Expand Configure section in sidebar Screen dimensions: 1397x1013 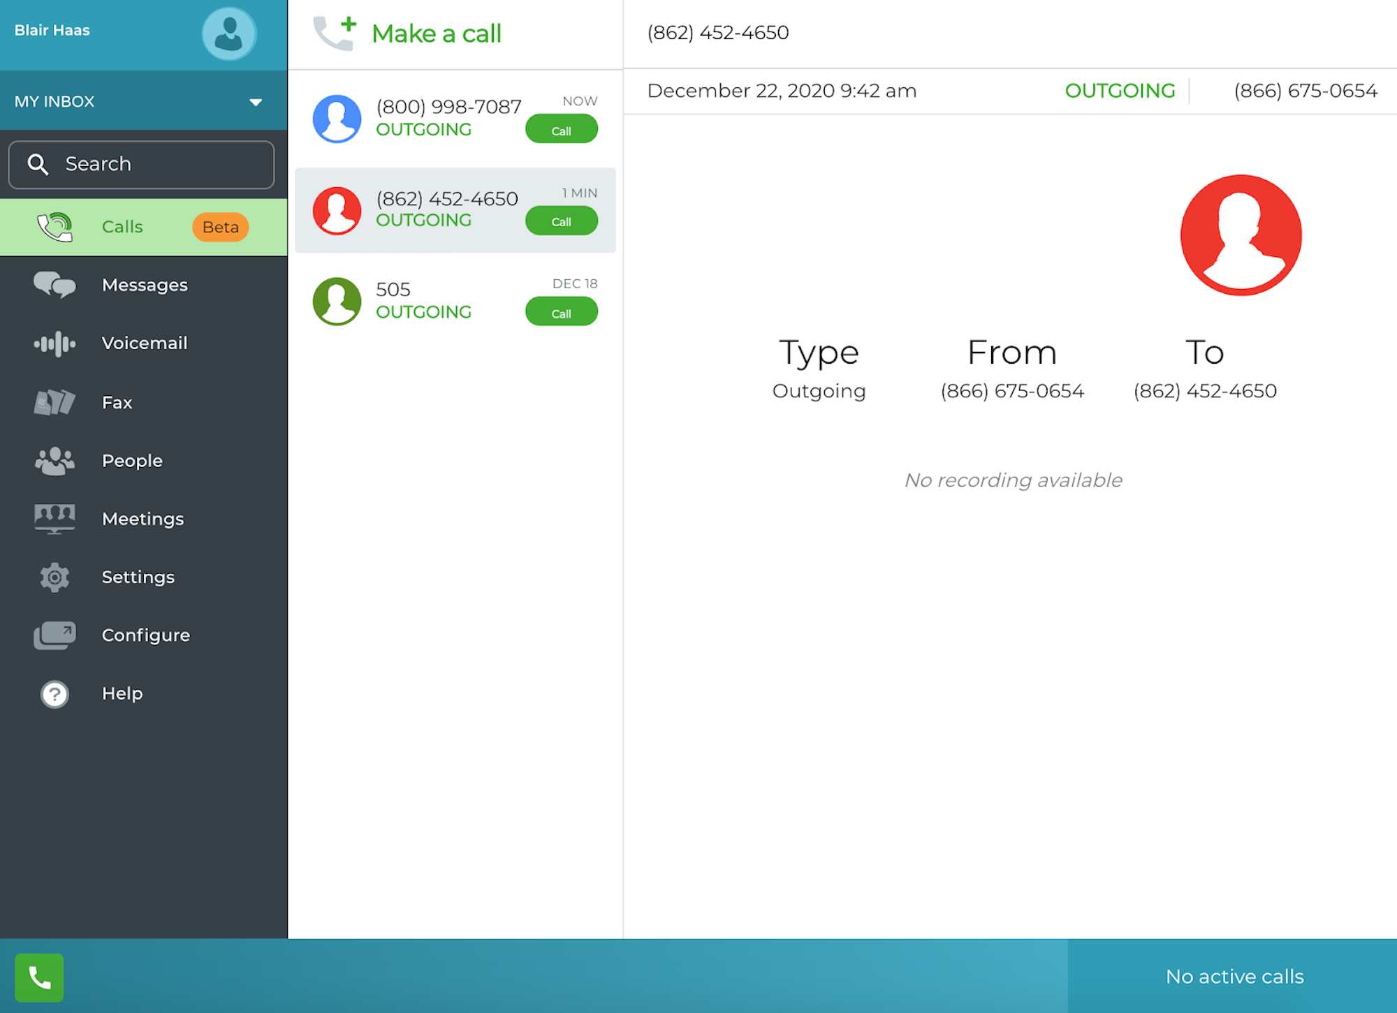(145, 635)
